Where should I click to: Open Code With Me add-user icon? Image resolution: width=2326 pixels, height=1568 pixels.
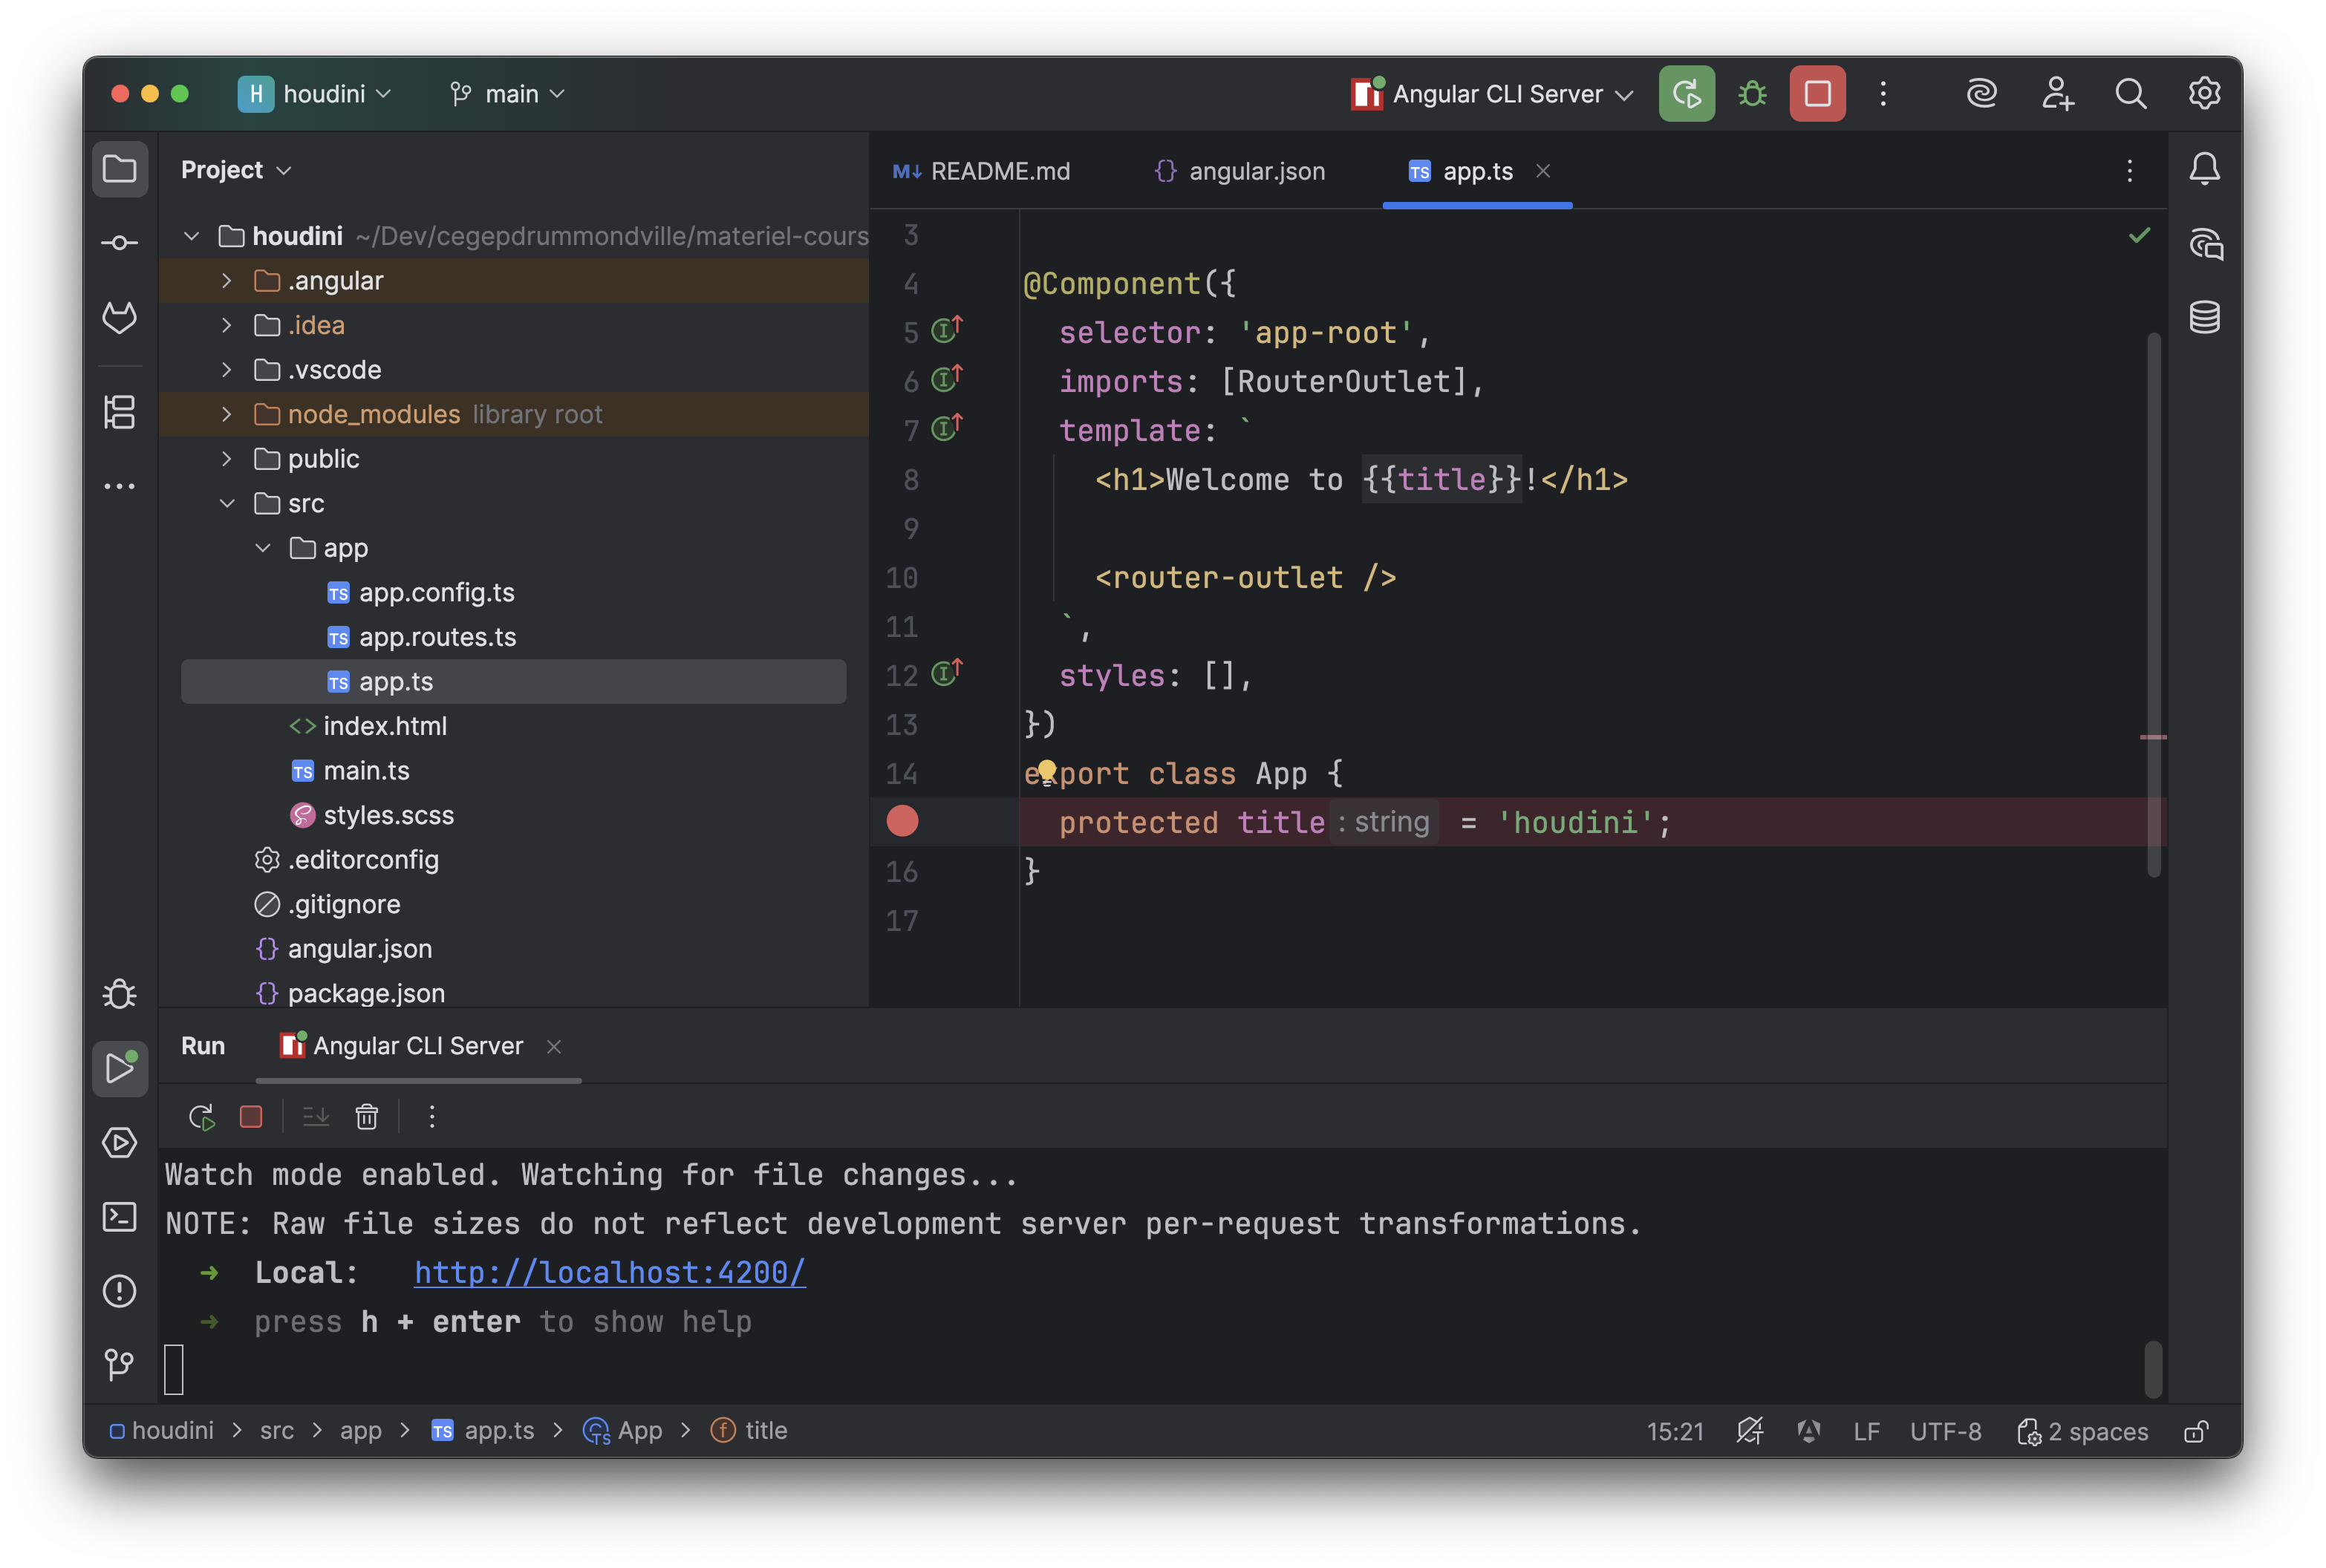tap(2057, 94)
